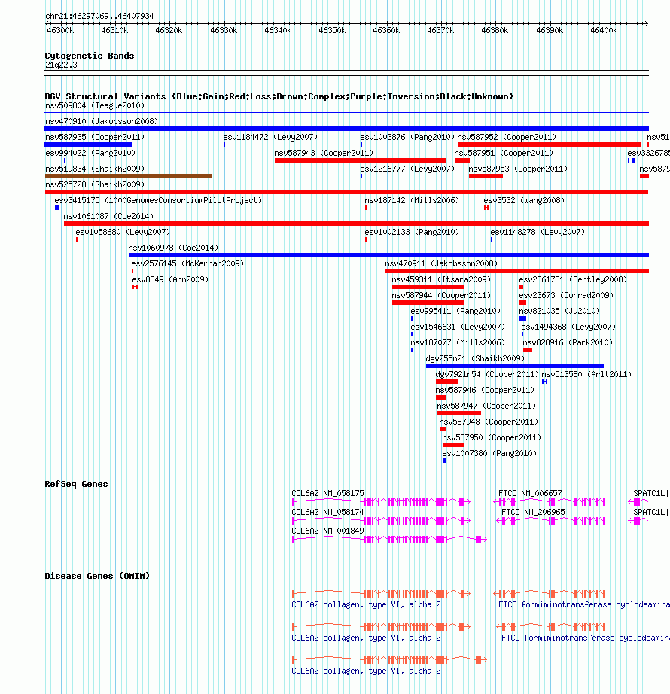Viewport: 670px width, 694px height.
Task: Click nsv821035 (Ju2010) variant label
Action: point(559,311)
